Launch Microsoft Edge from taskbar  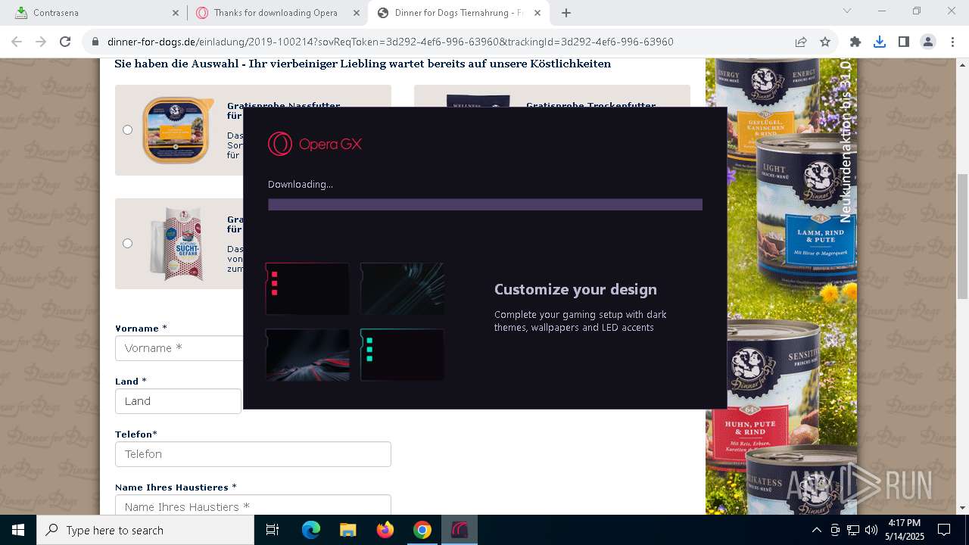point(311,530)
